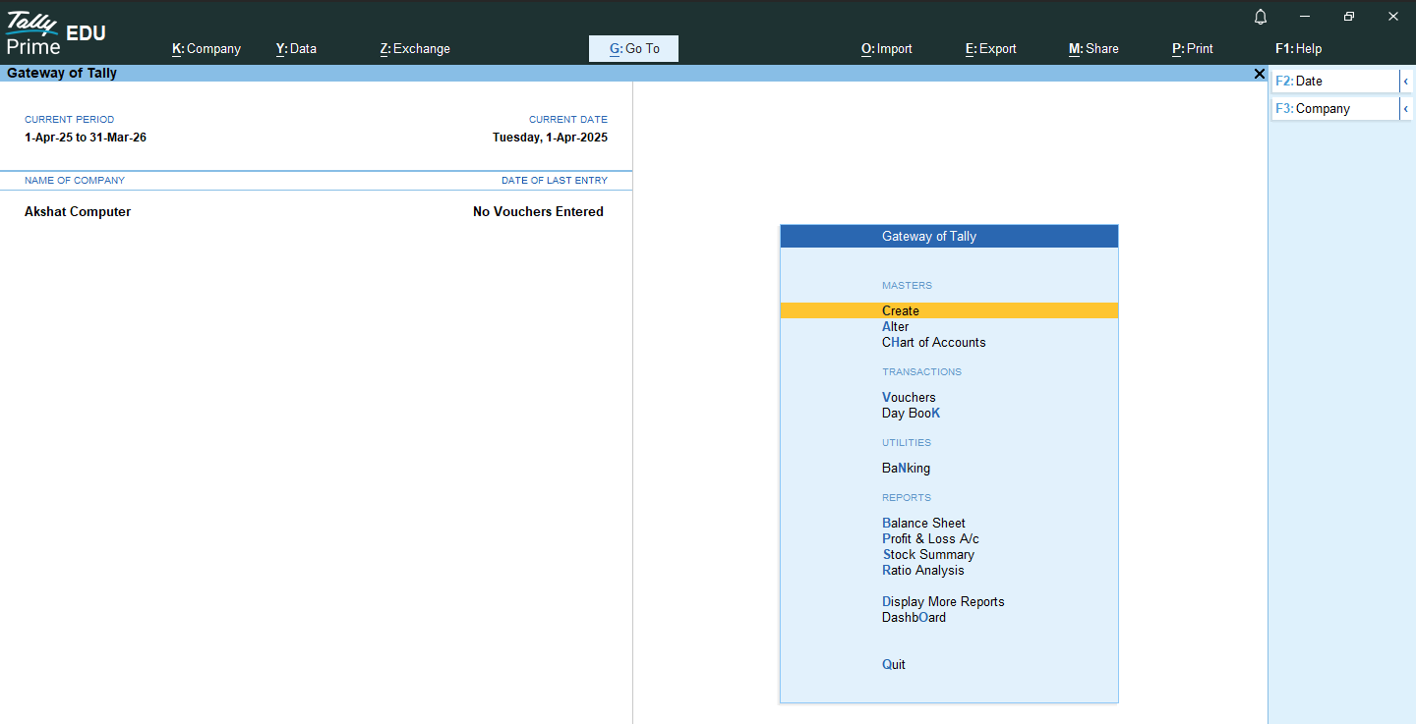Expand the F2 Date chevron
1416x724 pixels.
coord(1406,82)
